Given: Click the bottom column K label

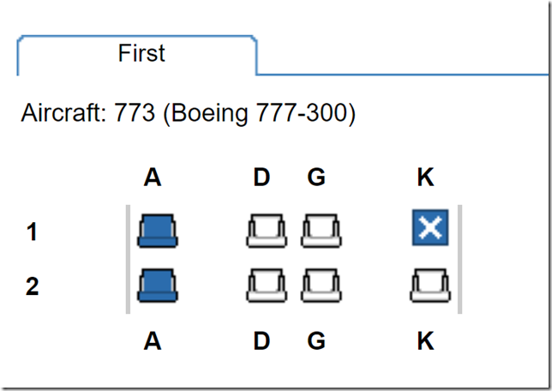Looking at the screenshot, I should click(x=426, y=341).
